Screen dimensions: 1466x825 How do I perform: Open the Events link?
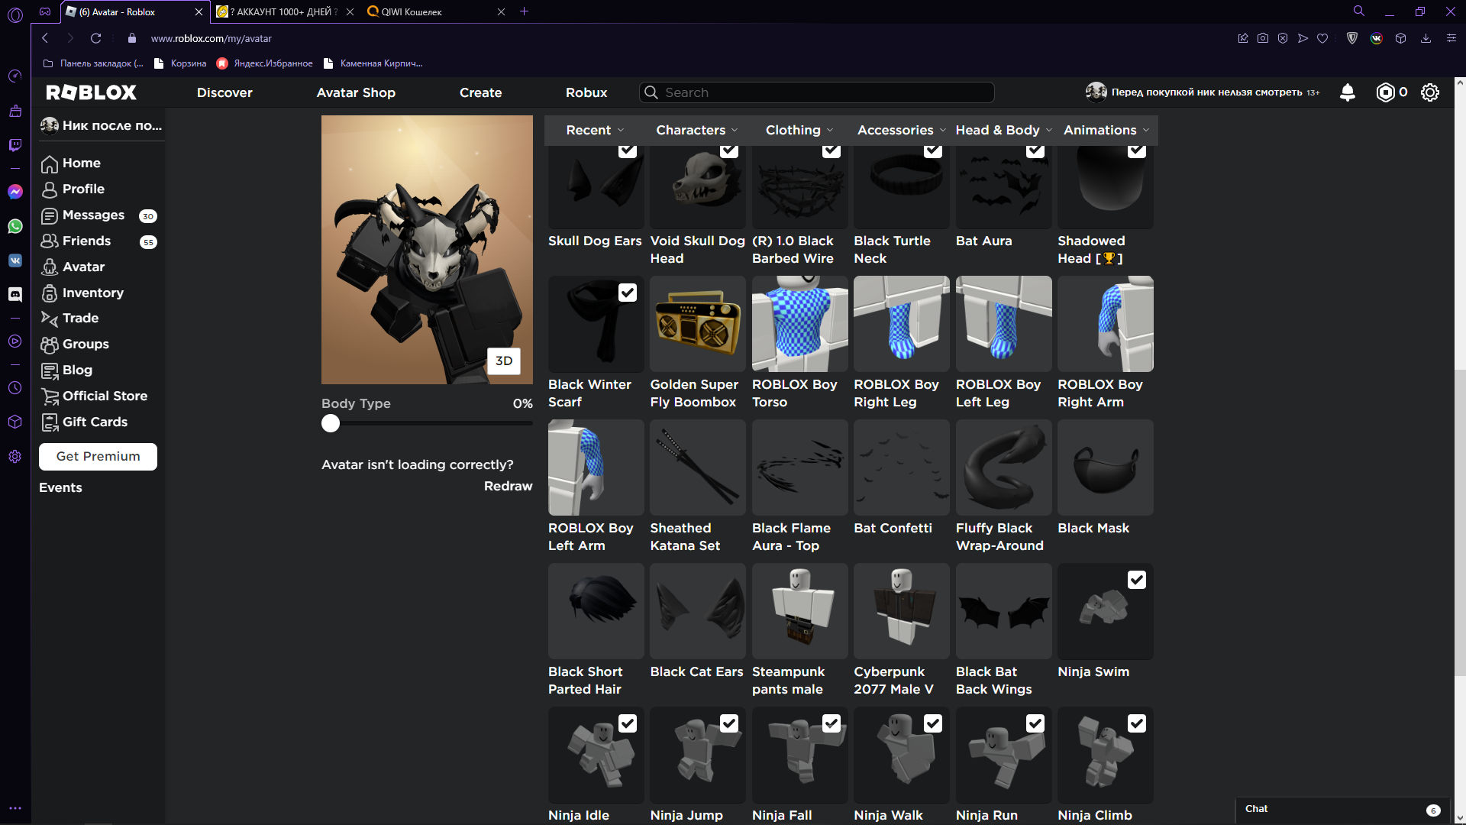coord(60,487)
